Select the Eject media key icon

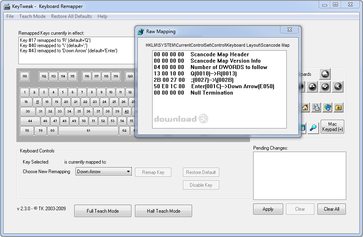[x=325, y=74]
